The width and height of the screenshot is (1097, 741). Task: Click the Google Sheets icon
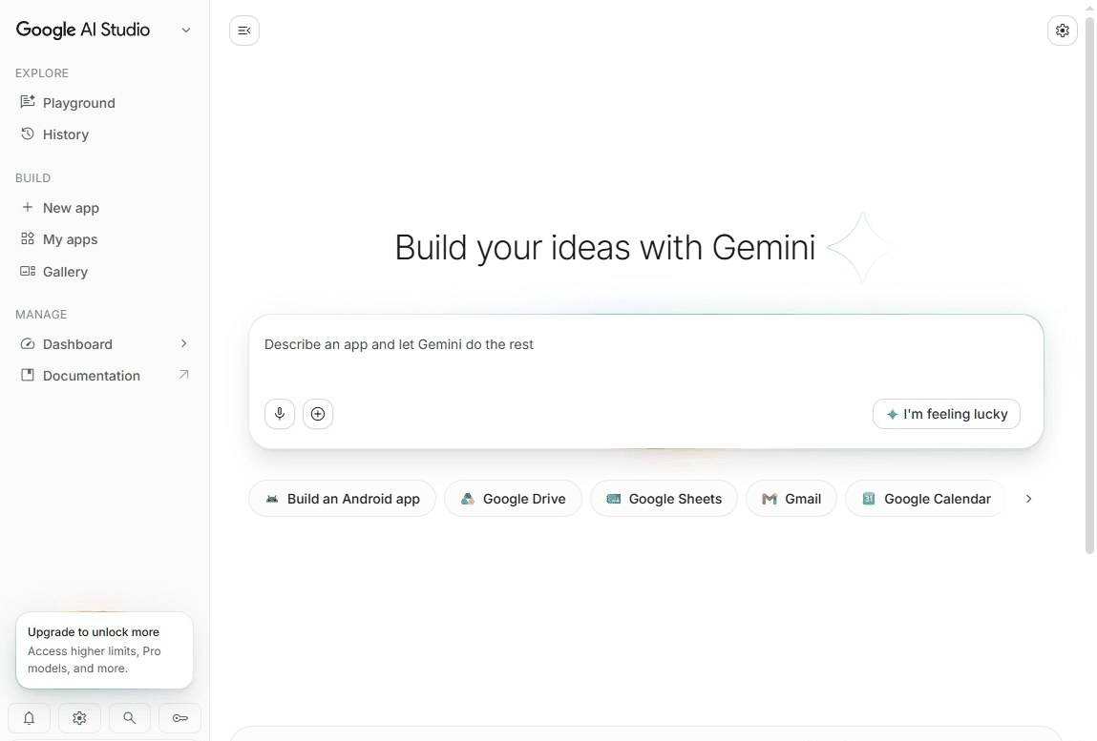[x=614, y=499]
